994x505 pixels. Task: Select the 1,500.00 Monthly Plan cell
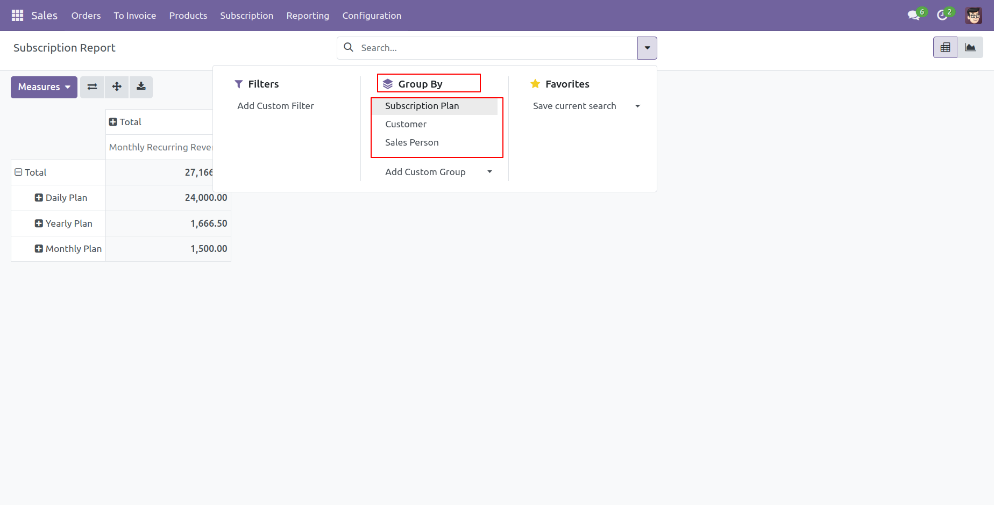tap(168, 249)
